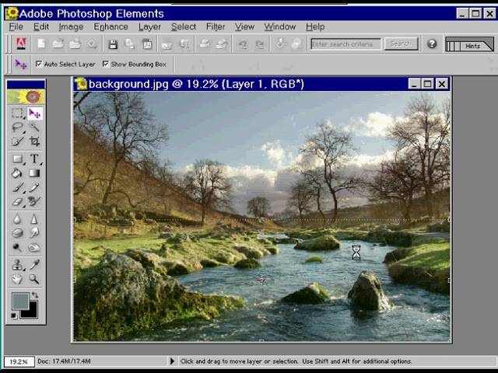The width and height of the screenshot is (498, 373).
Task: Open the status bar info arrow menu
Action: click(172, 361)
